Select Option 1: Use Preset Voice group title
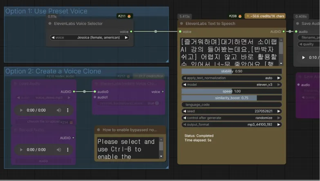The height and width of the screenshot is (181, 320). (x=46, y=11)
